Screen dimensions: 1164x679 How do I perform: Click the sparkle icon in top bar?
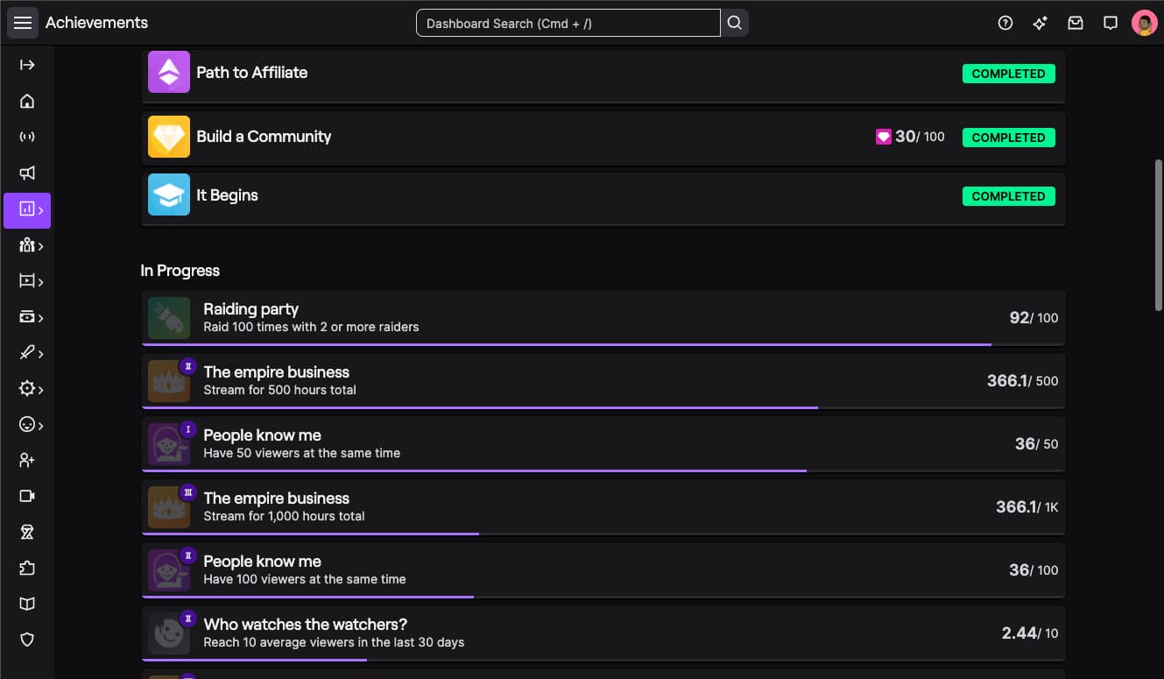point(1041,24)
